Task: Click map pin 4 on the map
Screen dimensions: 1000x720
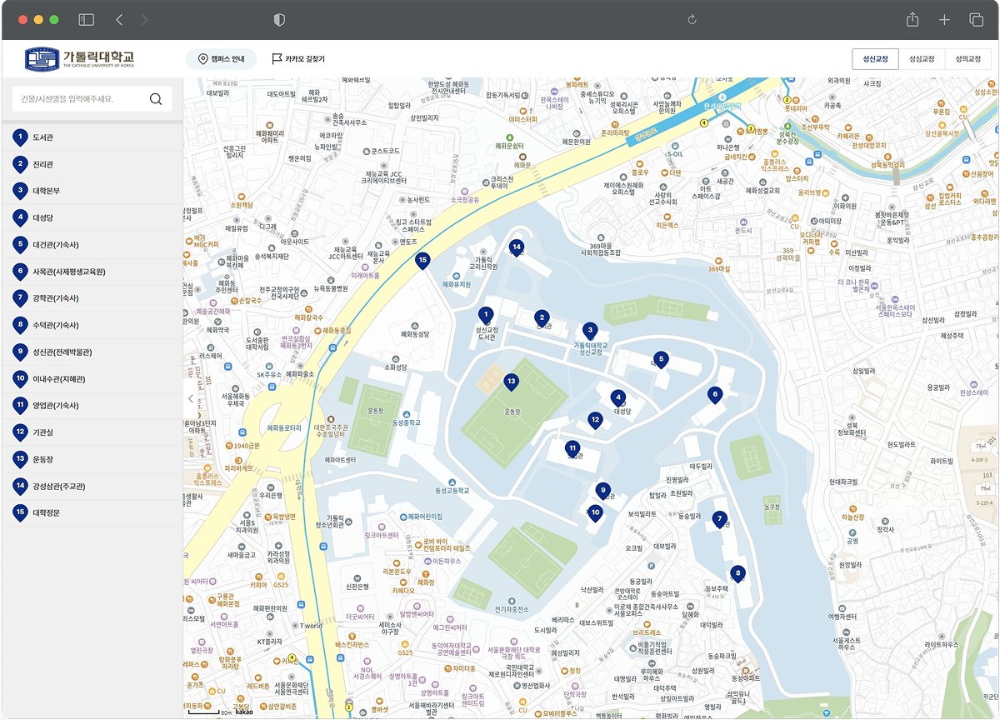Action: click(617, 398)
